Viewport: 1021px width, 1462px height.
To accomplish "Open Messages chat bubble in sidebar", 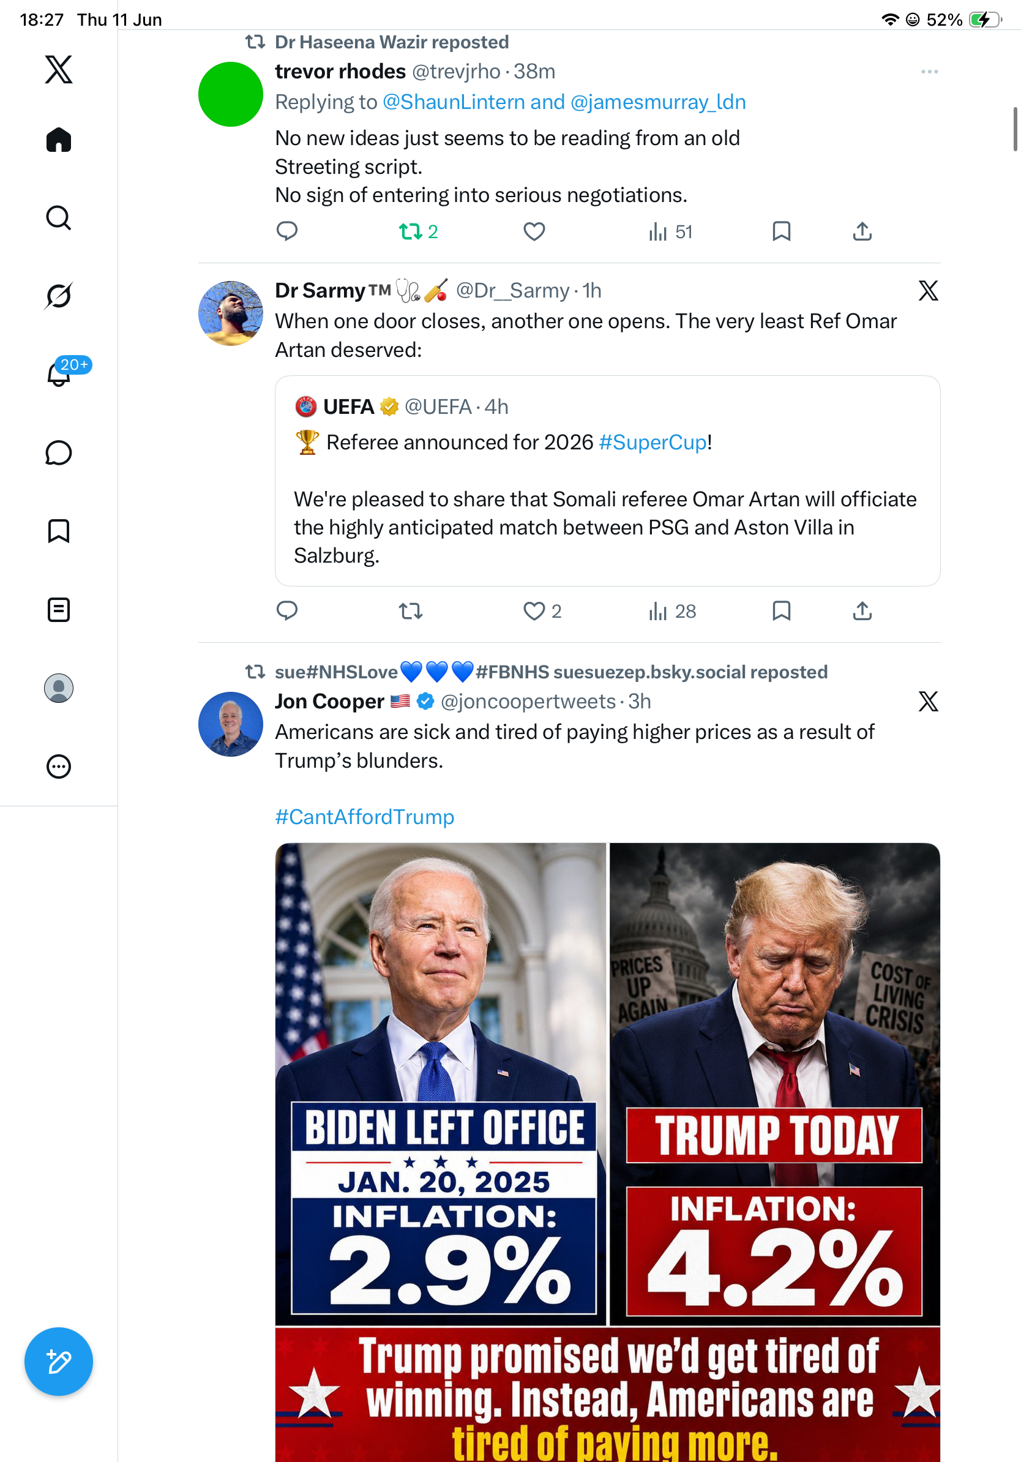I will tap(59, 452).
